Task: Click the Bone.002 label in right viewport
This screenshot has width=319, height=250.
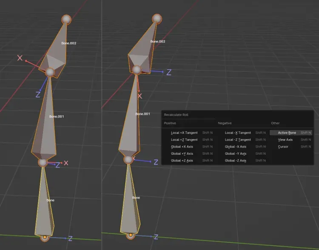Action: 158,41
